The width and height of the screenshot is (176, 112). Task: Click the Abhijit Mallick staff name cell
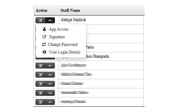[x=101, y=20]
